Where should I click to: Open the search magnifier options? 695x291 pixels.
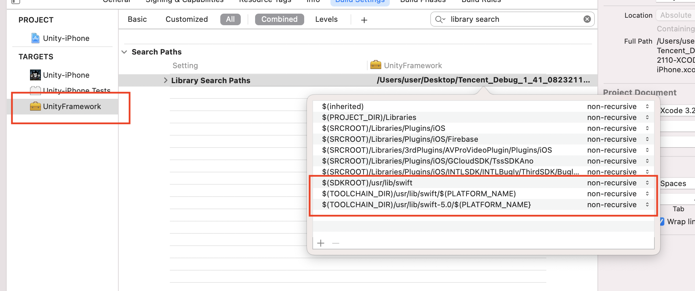440,19
